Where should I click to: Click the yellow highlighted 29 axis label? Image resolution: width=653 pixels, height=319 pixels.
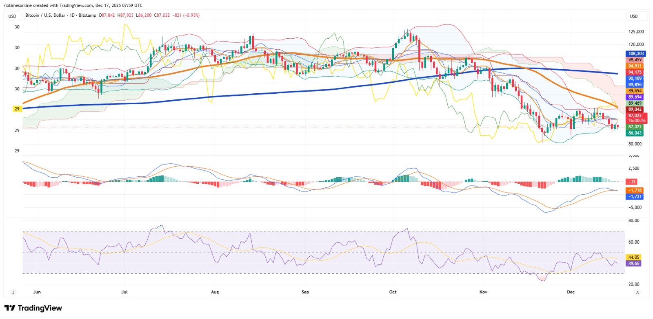pyautogui.click(x=17, y=109)
